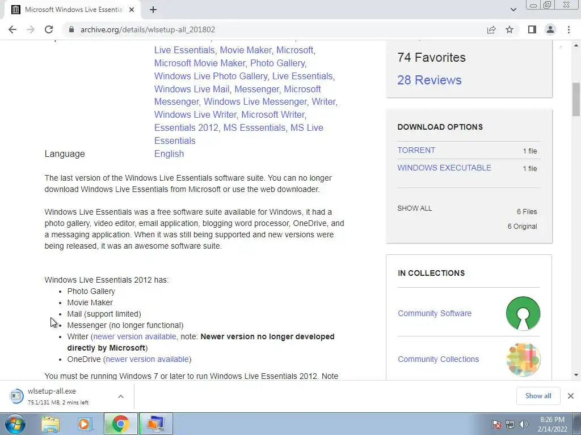Screen dimensions: 581x435
Task: Click Writer's newer version available link
Action: click(x=134, y=336)
